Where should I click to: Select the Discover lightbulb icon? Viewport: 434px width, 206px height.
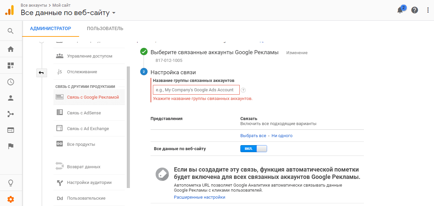[10, 183]
